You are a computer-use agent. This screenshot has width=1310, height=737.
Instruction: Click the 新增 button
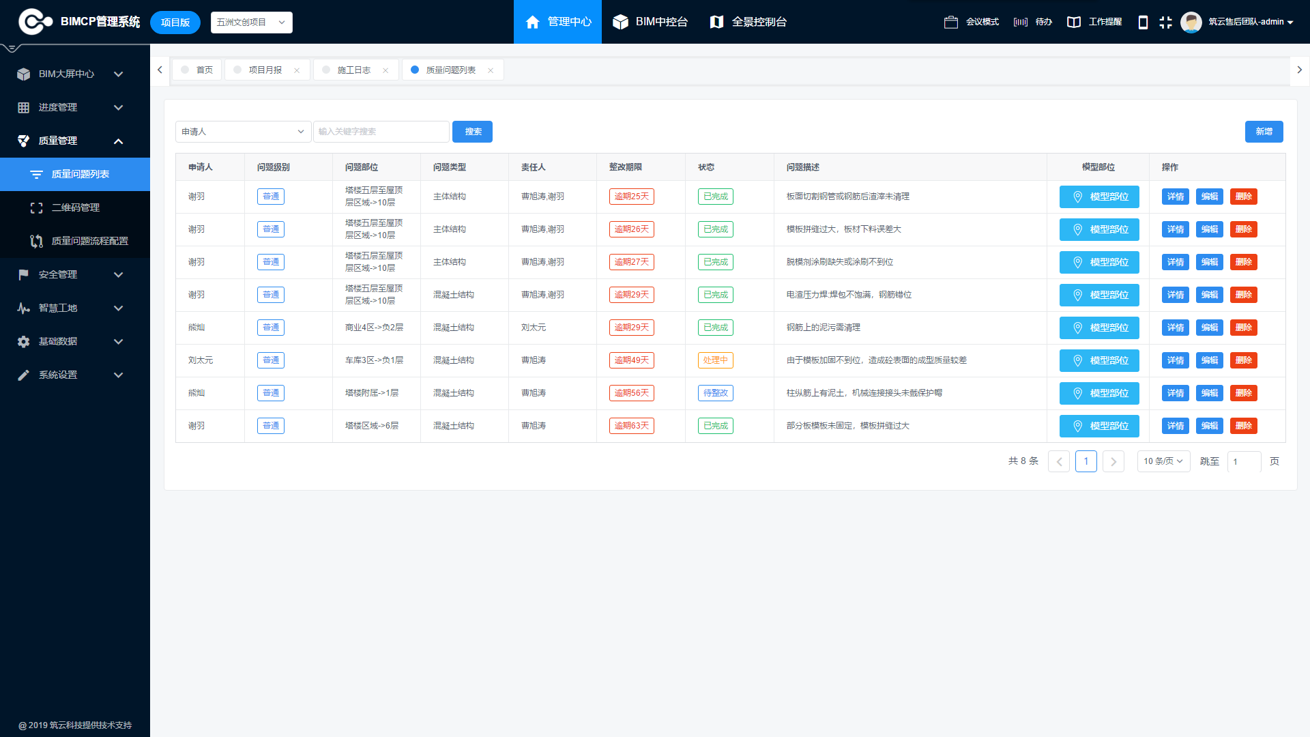click(x=1264, y=132)
